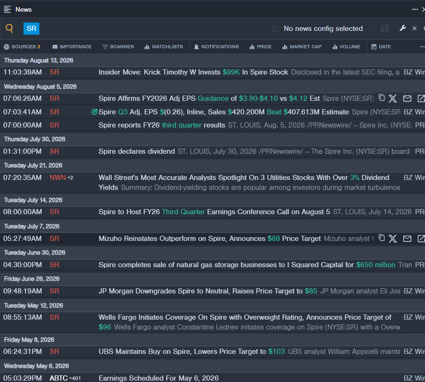Select the SR ticker tag in search

point(31,29)
